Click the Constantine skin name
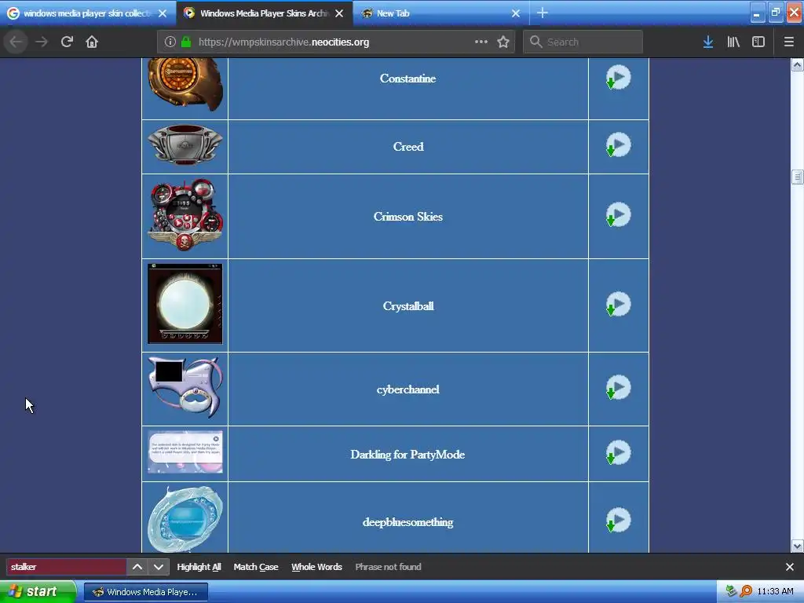804x603 pixels. point(407,79)
